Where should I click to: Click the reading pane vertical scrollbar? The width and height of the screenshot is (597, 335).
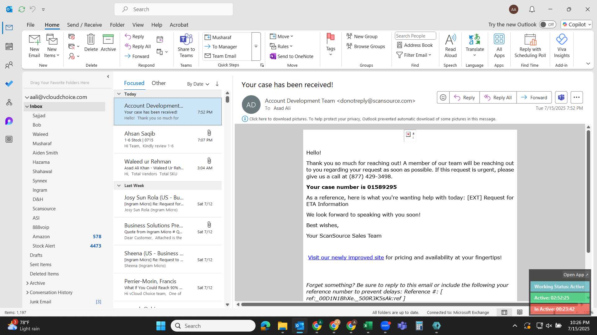pyautogui.click(x=588, y=191)
